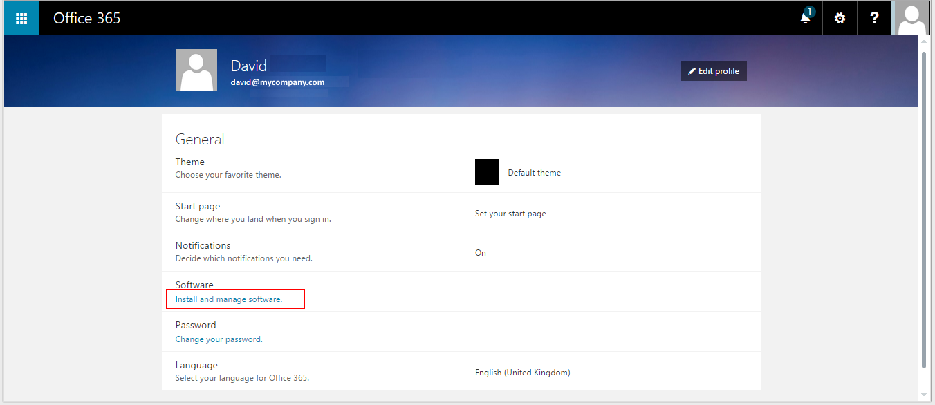Select the black Default theme swatch
This screenshot has height=405, width=935.
tap(487, 172)
